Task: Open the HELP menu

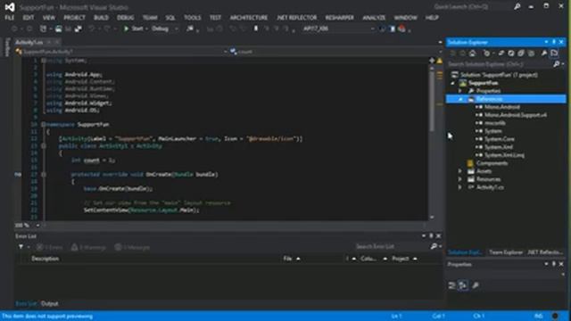Action: [432, 18]
